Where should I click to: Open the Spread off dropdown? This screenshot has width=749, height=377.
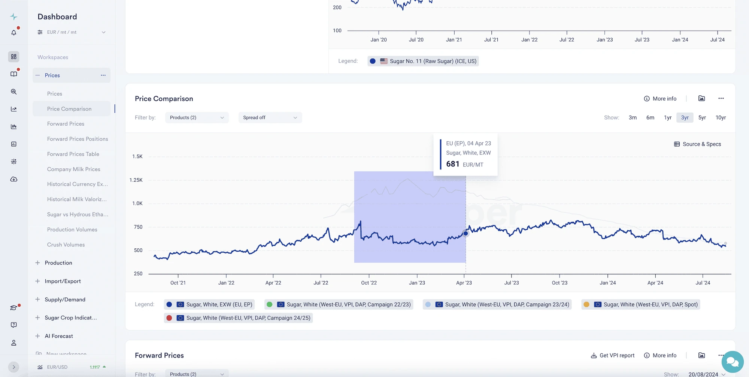click(x=270, y=117)
